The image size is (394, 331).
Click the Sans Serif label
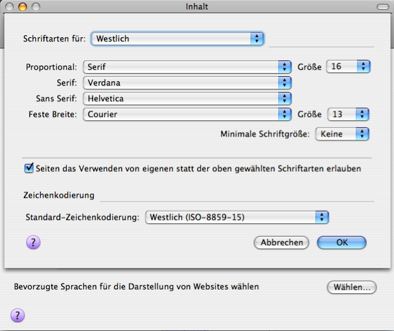coord(56,98)
